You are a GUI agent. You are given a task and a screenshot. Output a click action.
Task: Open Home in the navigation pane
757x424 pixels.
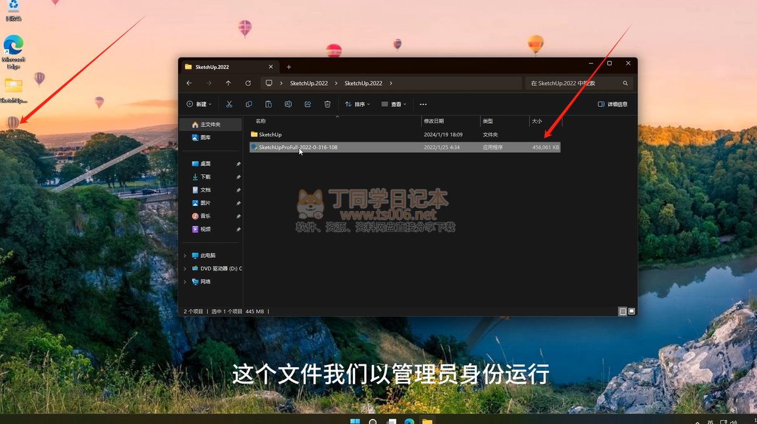point(210,125)
